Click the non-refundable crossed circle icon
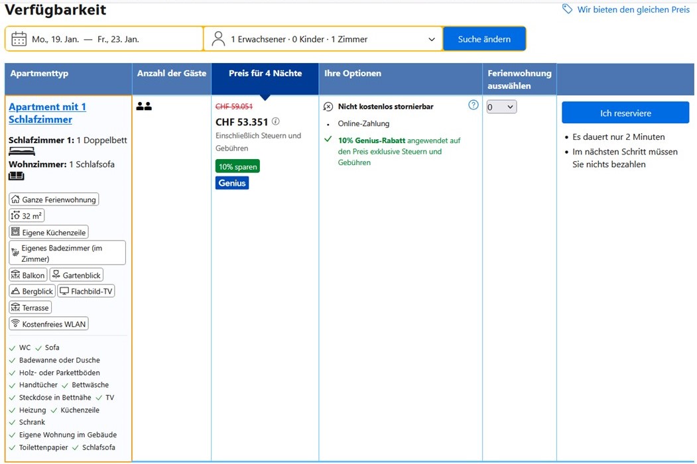Viewport: 697px width, 464px height. coord(328,107)
